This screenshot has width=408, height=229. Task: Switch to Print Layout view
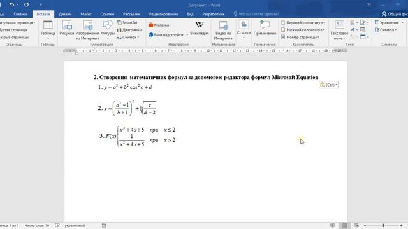pyautogui.click(x=344, y=225)
